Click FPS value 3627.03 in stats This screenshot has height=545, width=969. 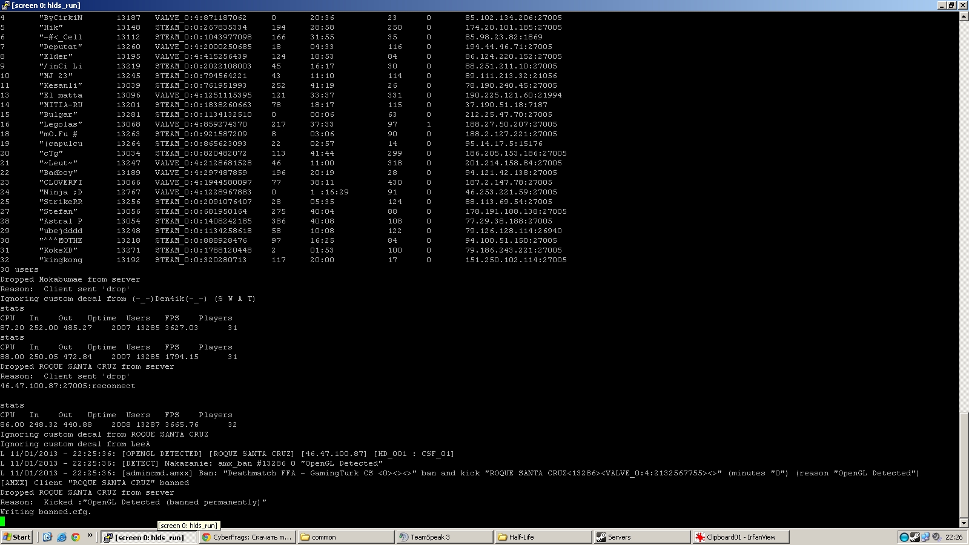point(182,328)
